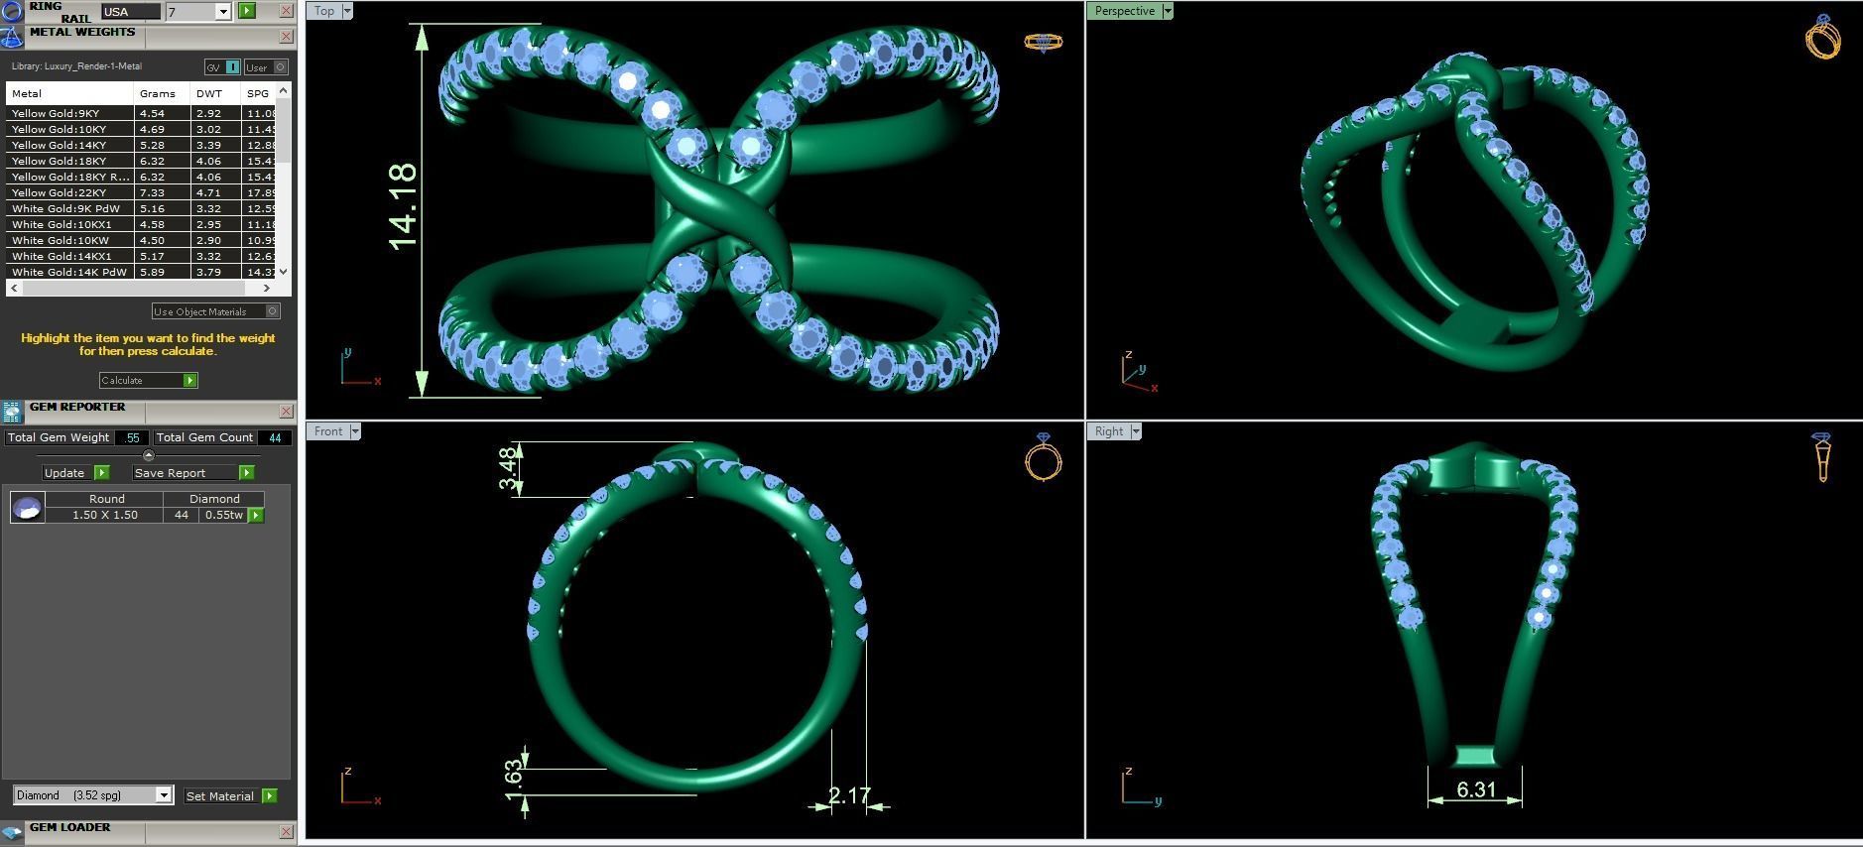Screen dimensions: 1863x847
Task: Select the Yellow Gold:10KY row
Action: (141, 129)
